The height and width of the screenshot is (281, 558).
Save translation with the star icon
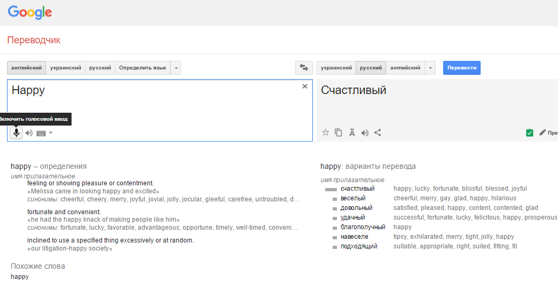325,132
